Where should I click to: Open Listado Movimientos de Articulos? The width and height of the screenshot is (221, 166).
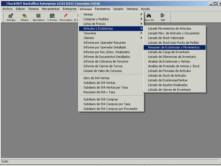pos(175,28)
